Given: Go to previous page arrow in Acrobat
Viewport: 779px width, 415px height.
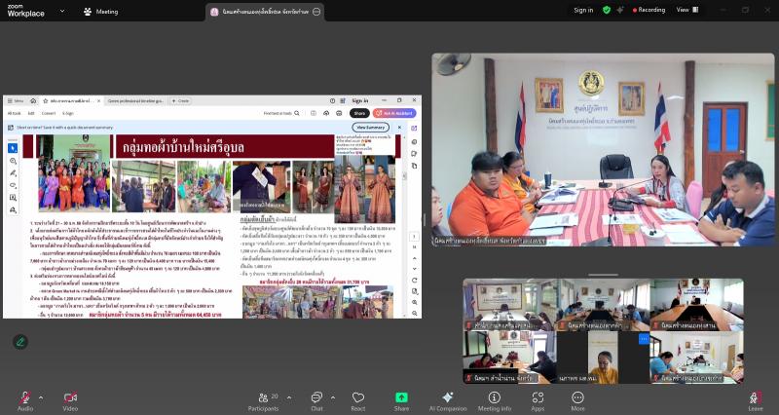Looking at the screenshot, I should [x=415, y=258].
